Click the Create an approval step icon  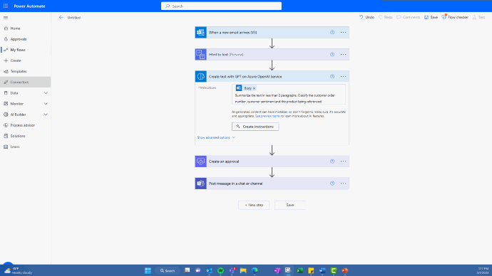pyautogui.click(x=201, y=161)
